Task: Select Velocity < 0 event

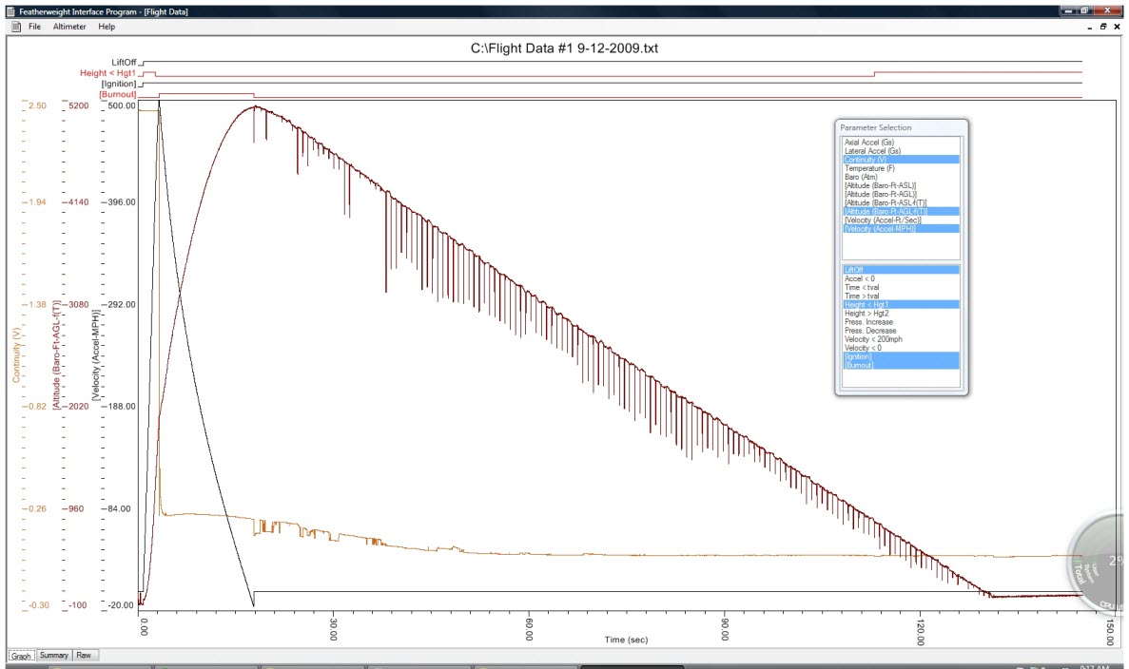Action: [901, 348]
